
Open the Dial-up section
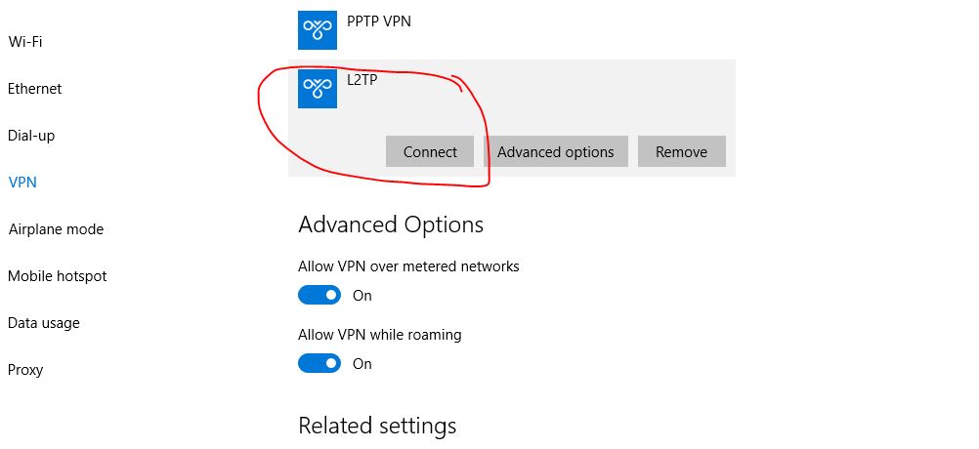pyautogui.click(x=31, y=136)
